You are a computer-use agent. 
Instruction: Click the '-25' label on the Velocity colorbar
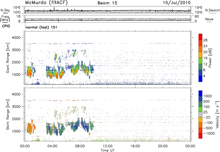(x=207, y=117)
